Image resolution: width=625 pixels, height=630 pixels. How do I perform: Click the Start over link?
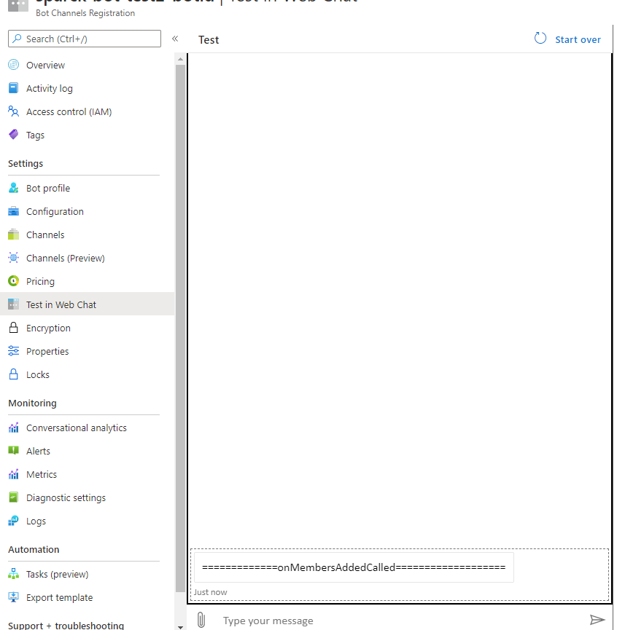(578, 39)
